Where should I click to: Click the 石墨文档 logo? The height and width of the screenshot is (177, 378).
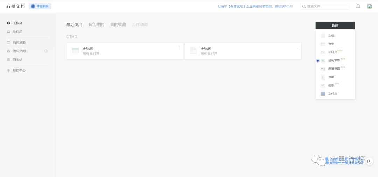click(15, 6)
